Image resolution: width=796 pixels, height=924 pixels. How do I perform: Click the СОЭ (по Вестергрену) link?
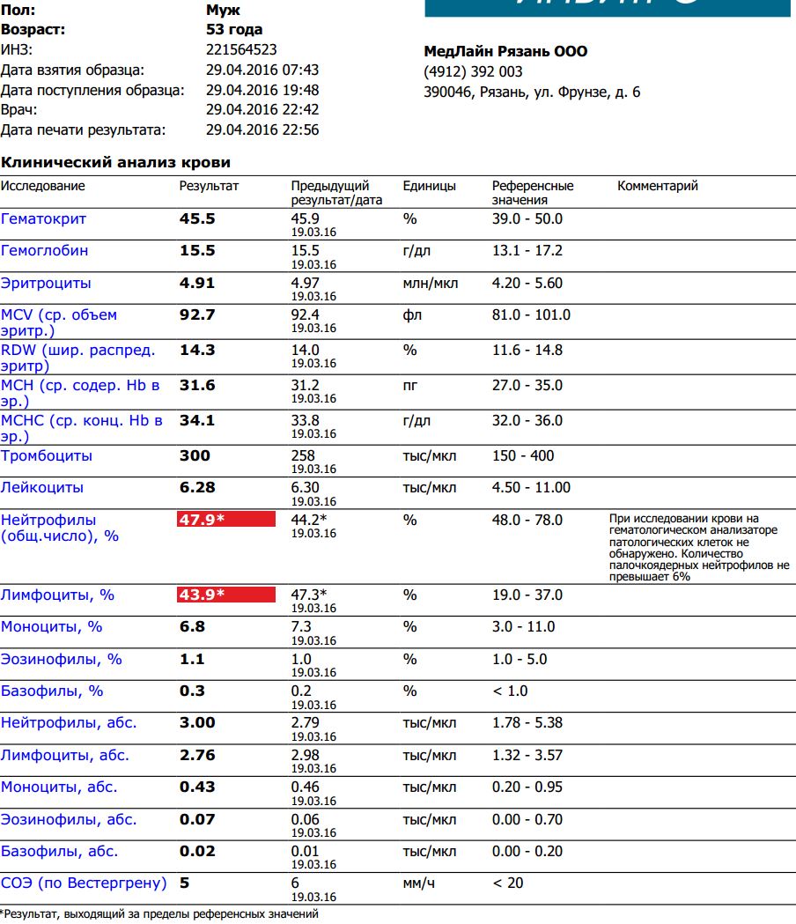84,883
